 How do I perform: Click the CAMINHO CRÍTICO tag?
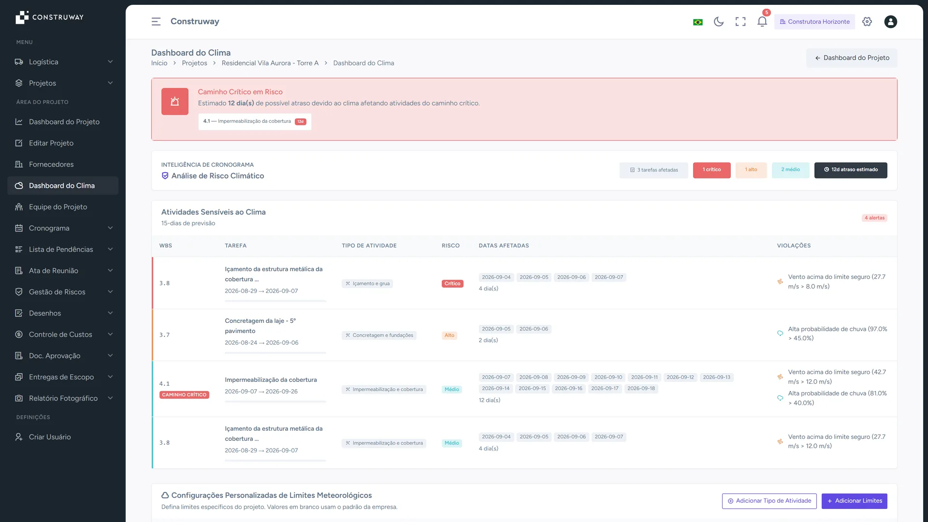coord(184,395)
